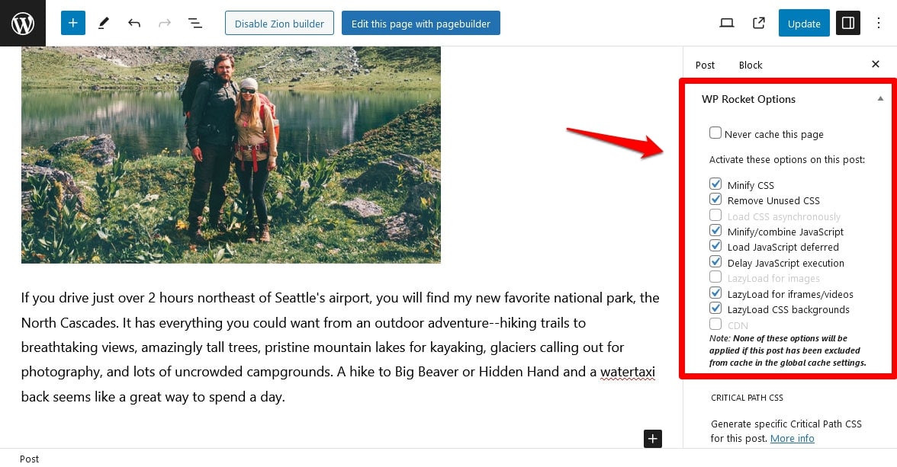The width and height of the screenshot is (897, 467).
Task: Click the laptop preview icon
Action: click(x=727, y=23)
